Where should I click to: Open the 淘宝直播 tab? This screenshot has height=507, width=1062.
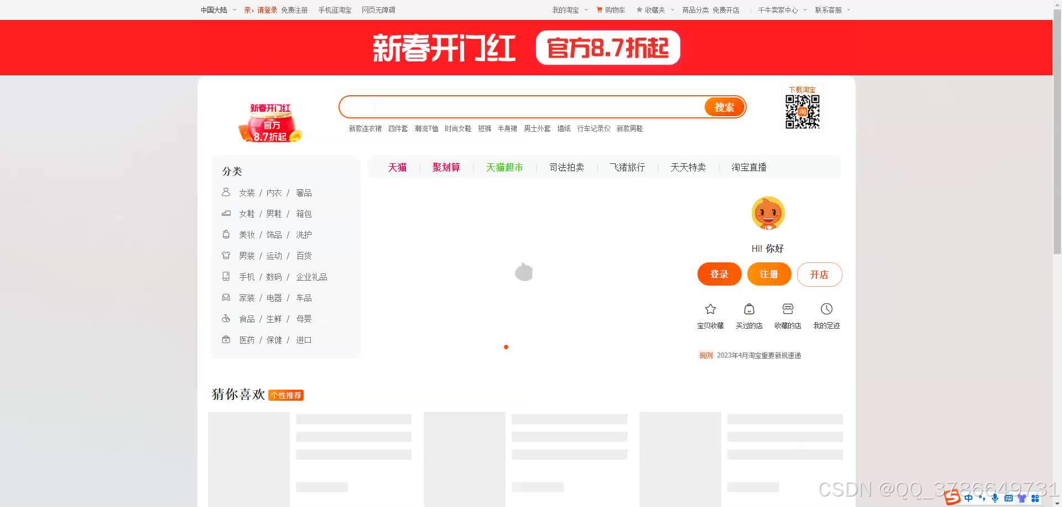tap(749, 167)
